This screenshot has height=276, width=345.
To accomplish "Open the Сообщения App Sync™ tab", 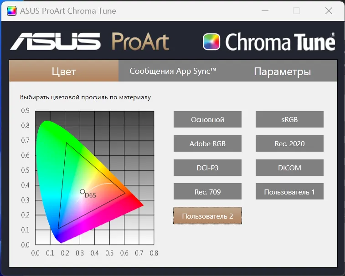I will 173,71.
